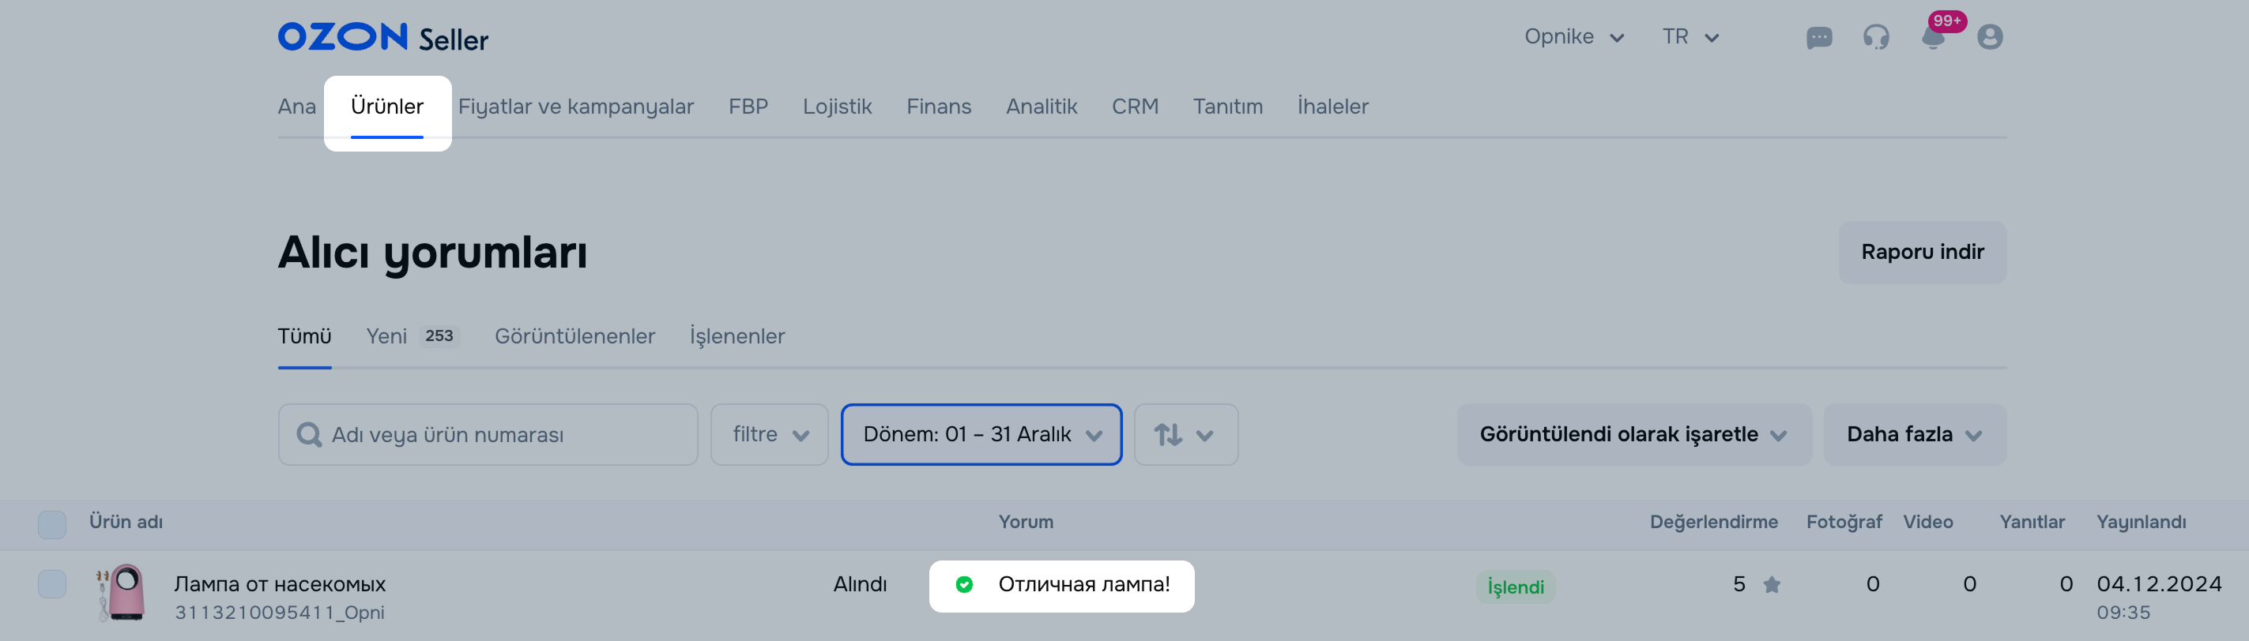This screenshot has height=641, width=2249.
Task: Expand the filtre dropdown
Action: coord(769,434)
